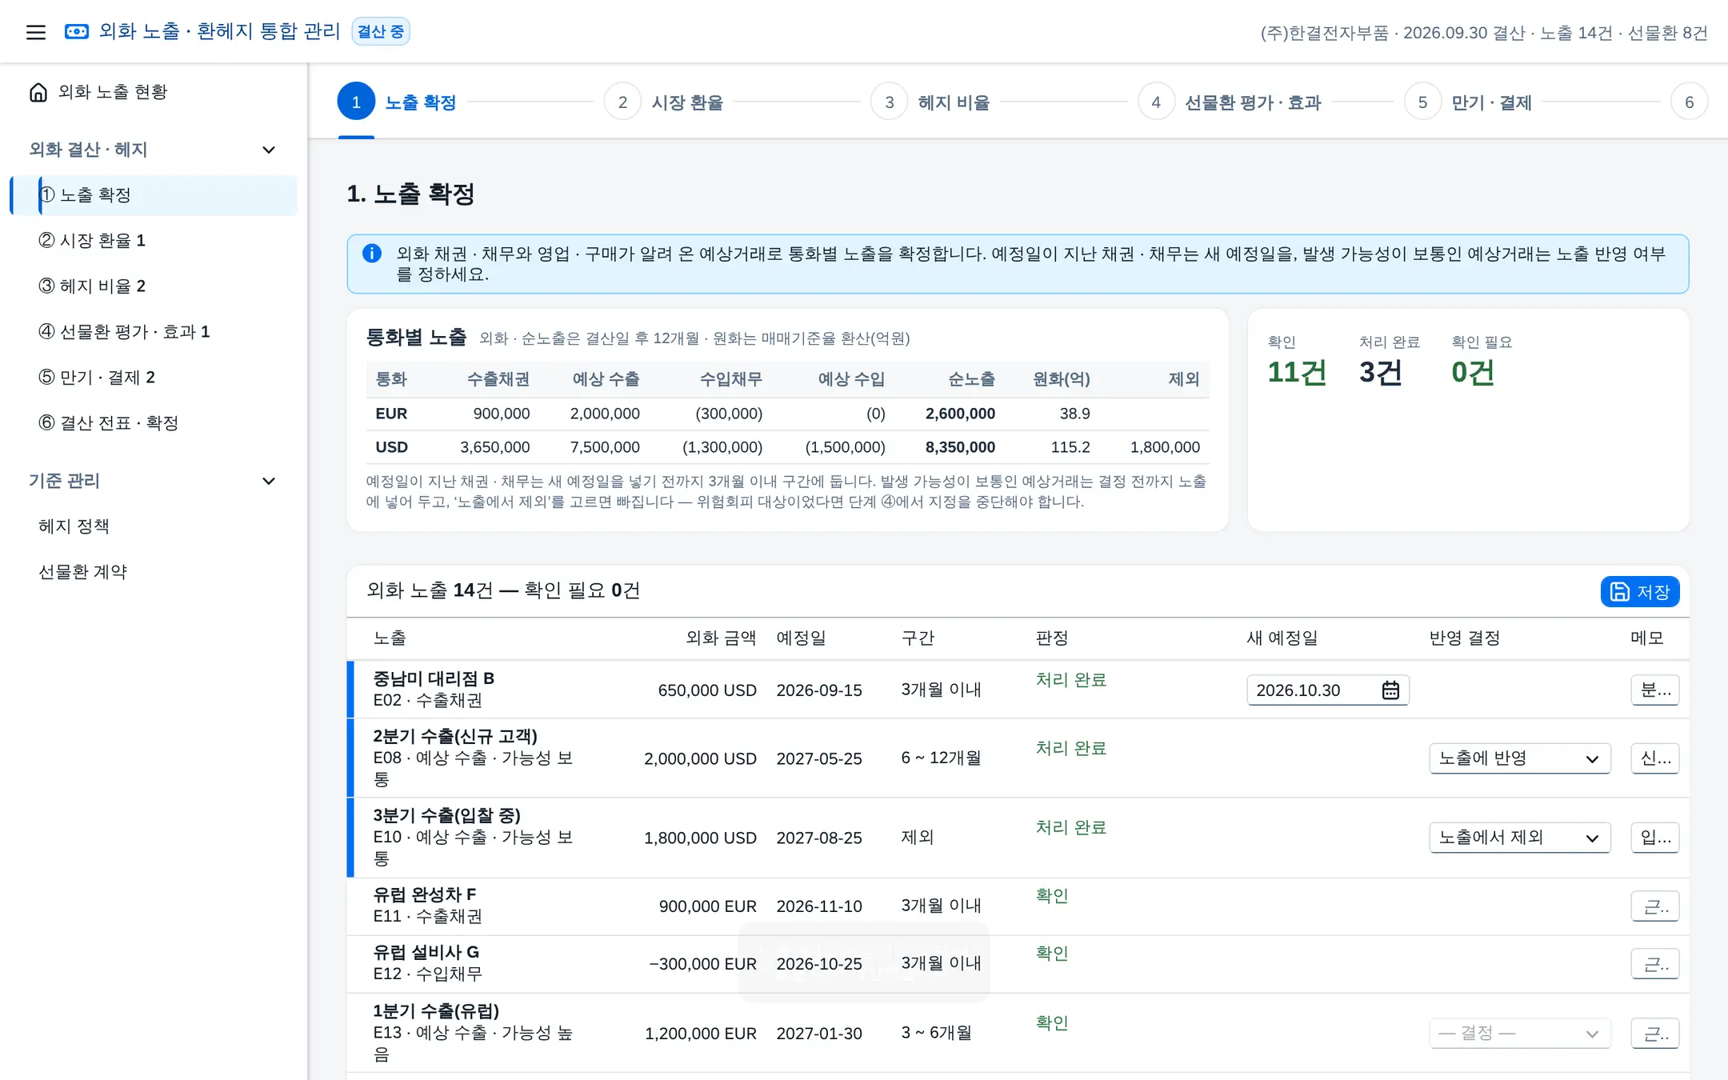Click the app logo icon in header
The width and height of the screenshot is (1728, 1080).
click(x=77, y=32)
